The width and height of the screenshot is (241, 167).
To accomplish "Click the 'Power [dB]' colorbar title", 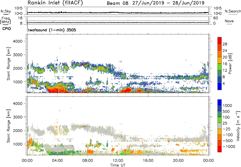I will point(230,64).
